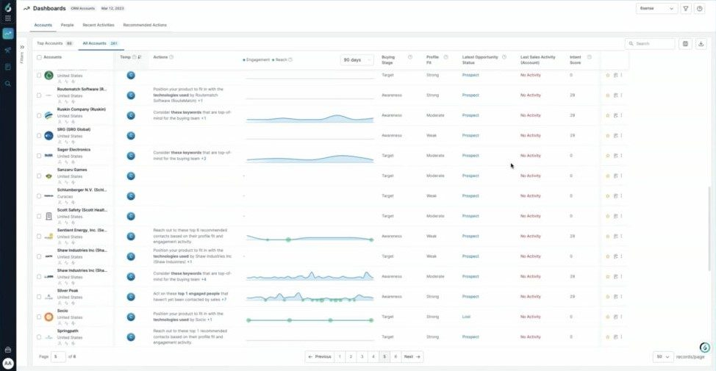Jump to page 3 in pagination
Image resolution: width=716 pixels, height=371 pixels.
tap(362, 357)
